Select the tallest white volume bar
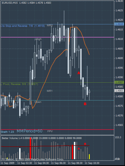The width and height of the screenshot is (125, 166). pos(75,150)
